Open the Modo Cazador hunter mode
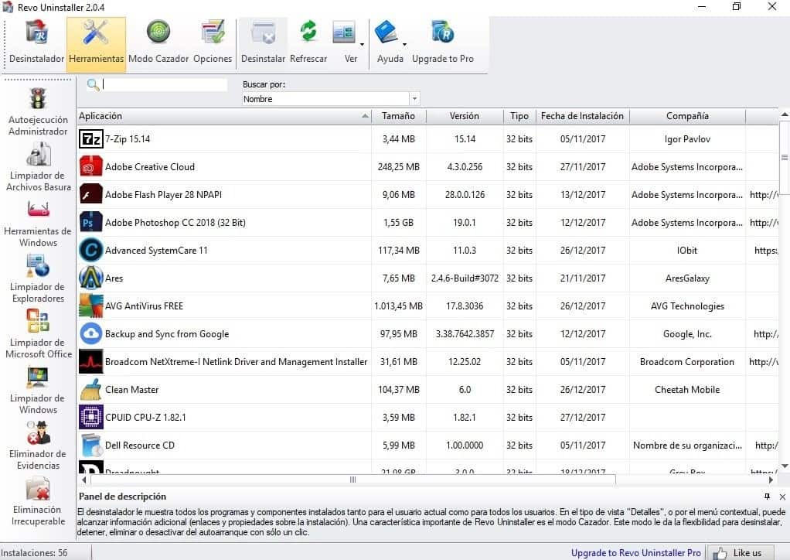Image resolution: width=790 pixels, height=560 pixels. (x=158, y=43)
